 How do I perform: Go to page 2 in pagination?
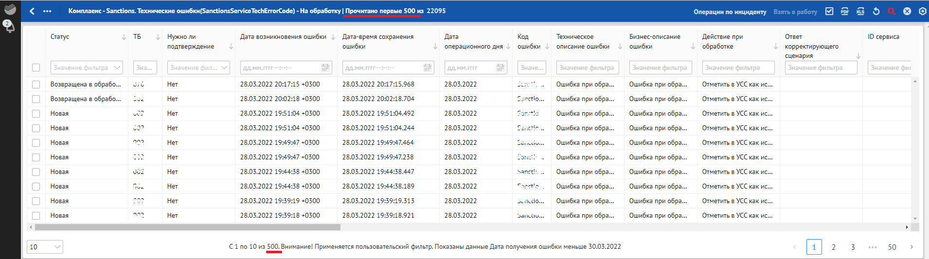[833, 247]
